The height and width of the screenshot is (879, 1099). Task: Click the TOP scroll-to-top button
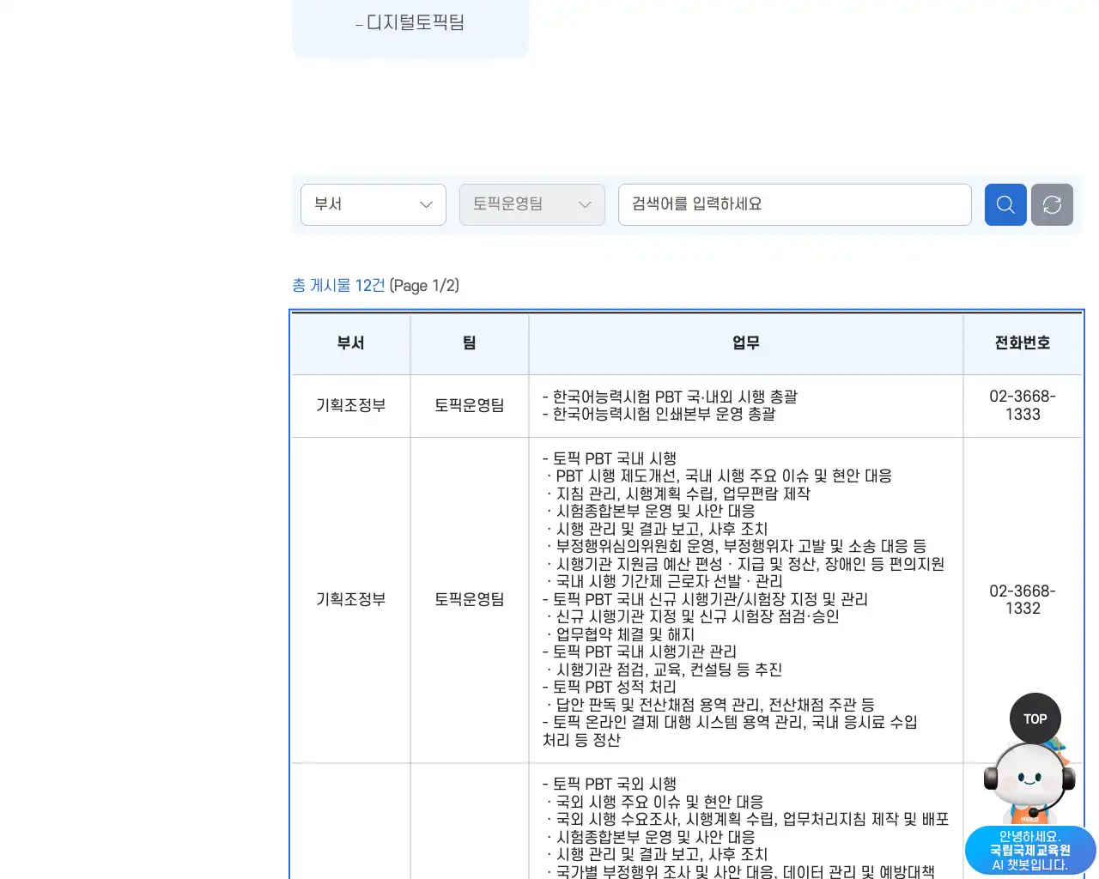(1035, 718)
